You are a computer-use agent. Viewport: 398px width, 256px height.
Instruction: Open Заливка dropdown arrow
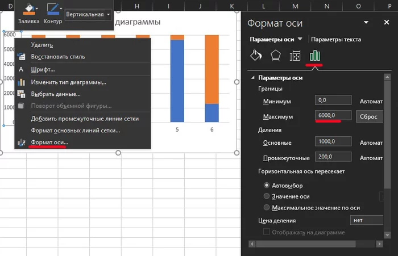(x=37, y=9)
